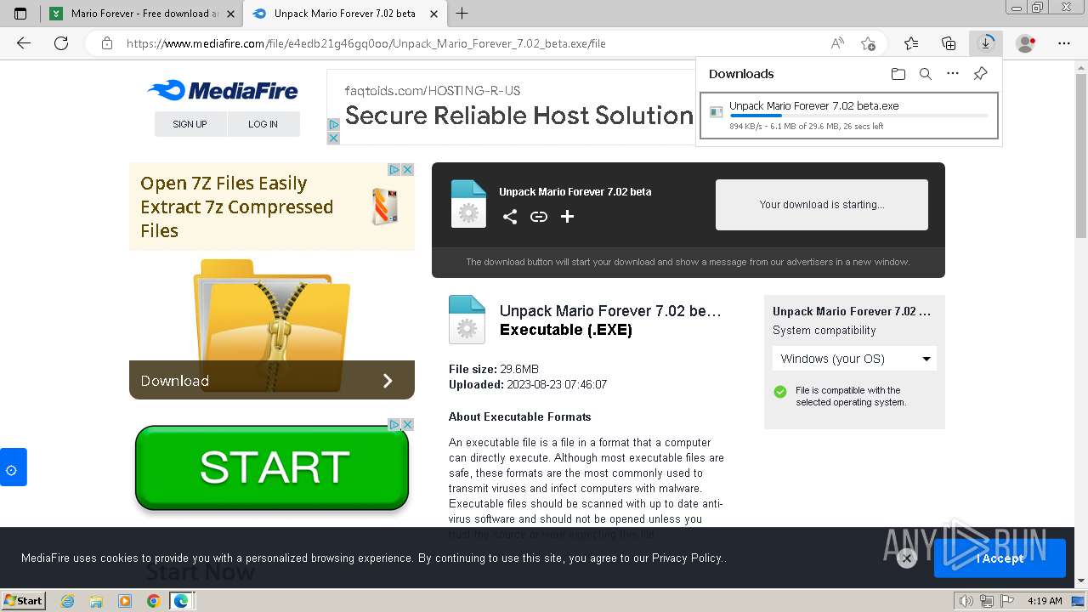Click the File size: 29.6MB text
The image size is (1088, 612).
[494, 369]
